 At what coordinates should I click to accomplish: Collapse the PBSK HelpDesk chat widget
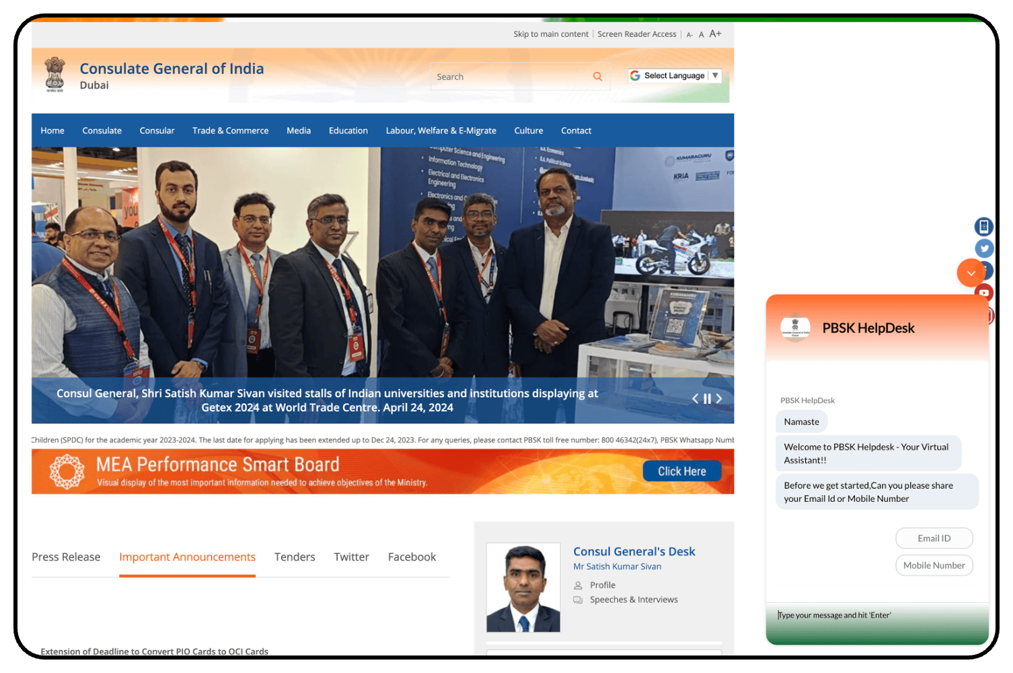click(971, 273)
